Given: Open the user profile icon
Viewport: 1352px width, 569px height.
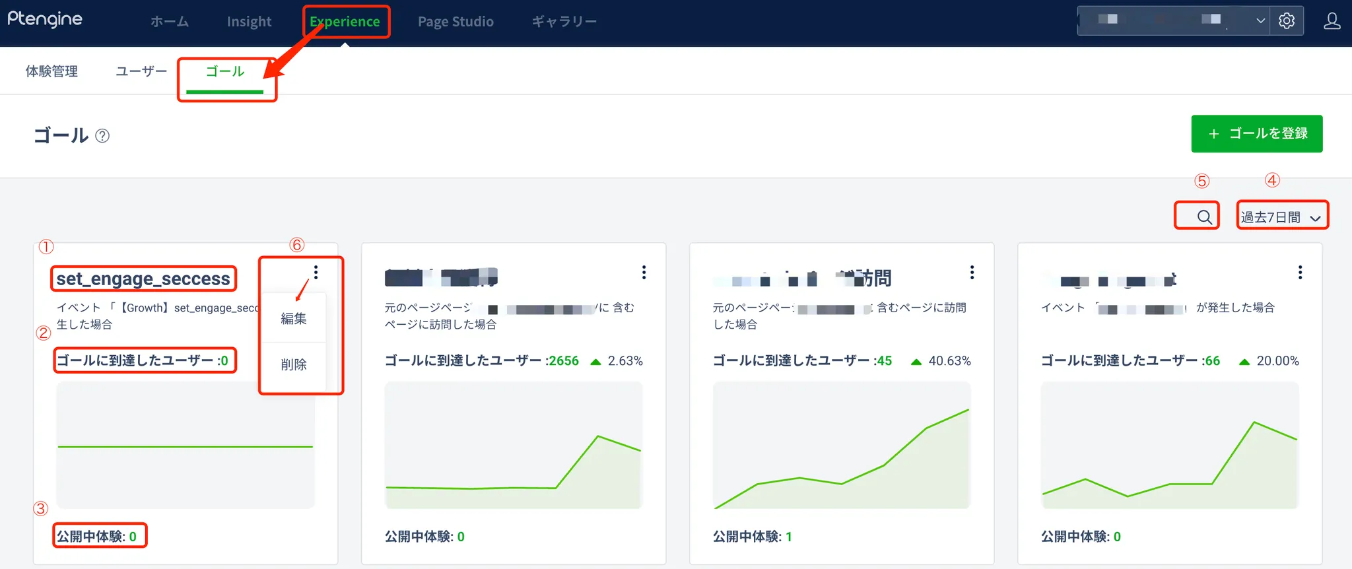Looking at the screenshot, I should click(1332, 21).
